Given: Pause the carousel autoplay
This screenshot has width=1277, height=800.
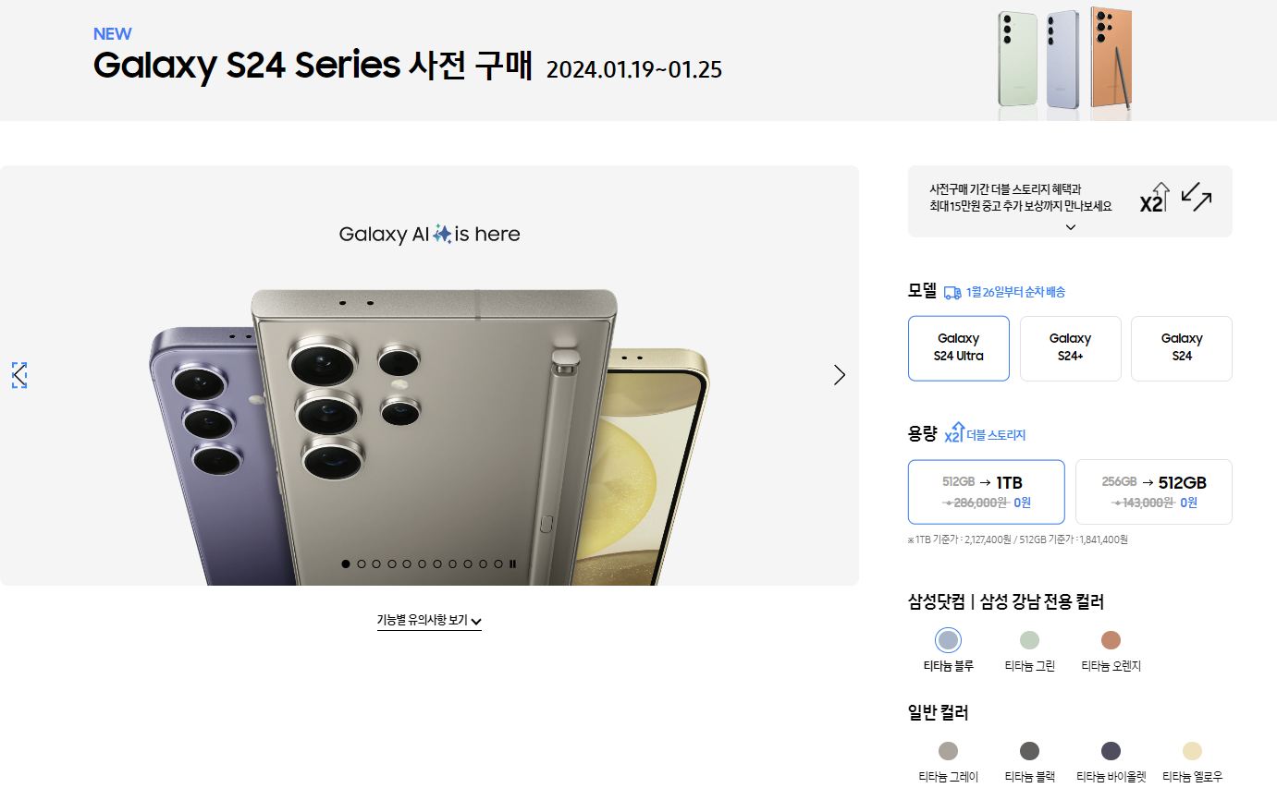Looking at the screenshot, I should coord(512,564).
